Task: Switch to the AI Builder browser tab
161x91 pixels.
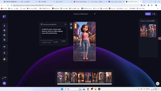Action: (x=99, y=2)
